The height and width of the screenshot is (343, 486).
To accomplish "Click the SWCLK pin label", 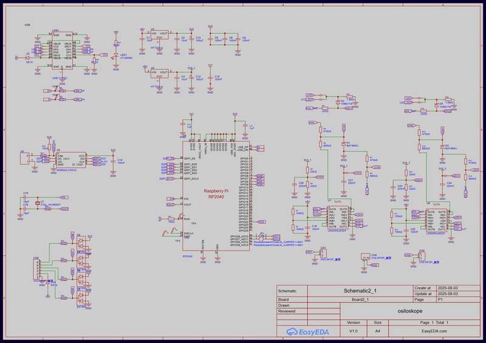I will click(x=188, y=233).
